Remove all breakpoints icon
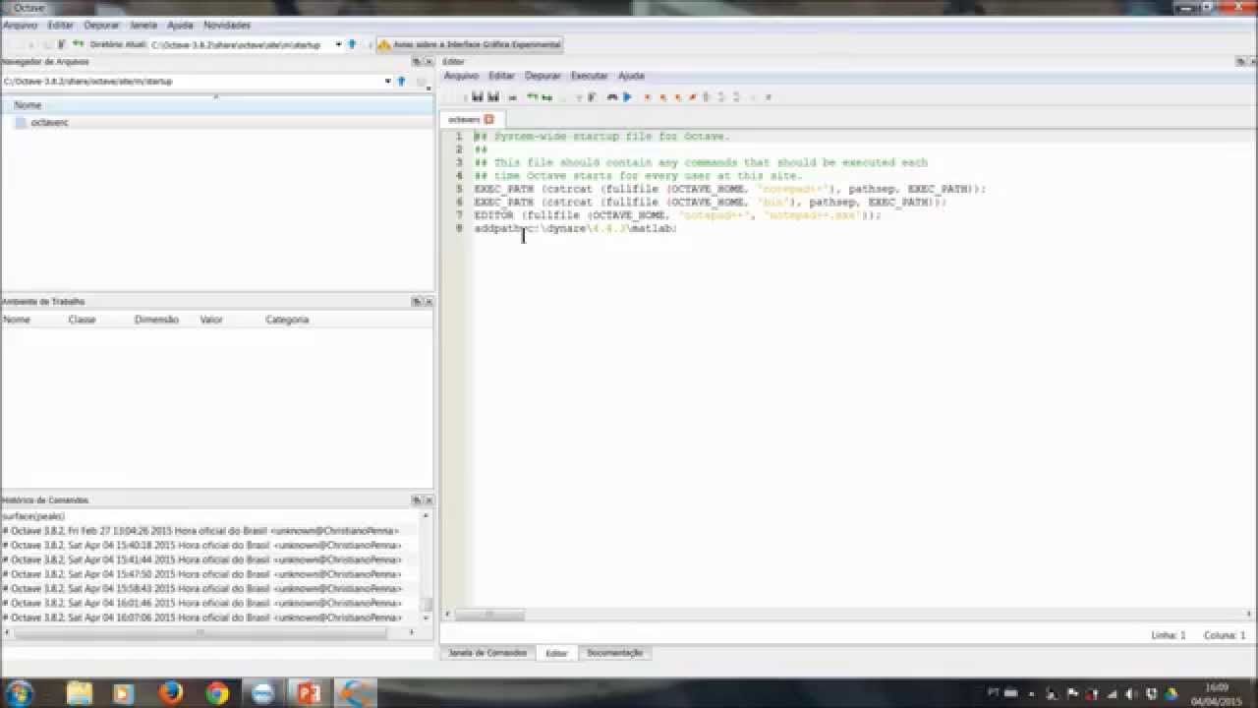Viewport: 1258px width, 708px height. (x=693, y=96)
